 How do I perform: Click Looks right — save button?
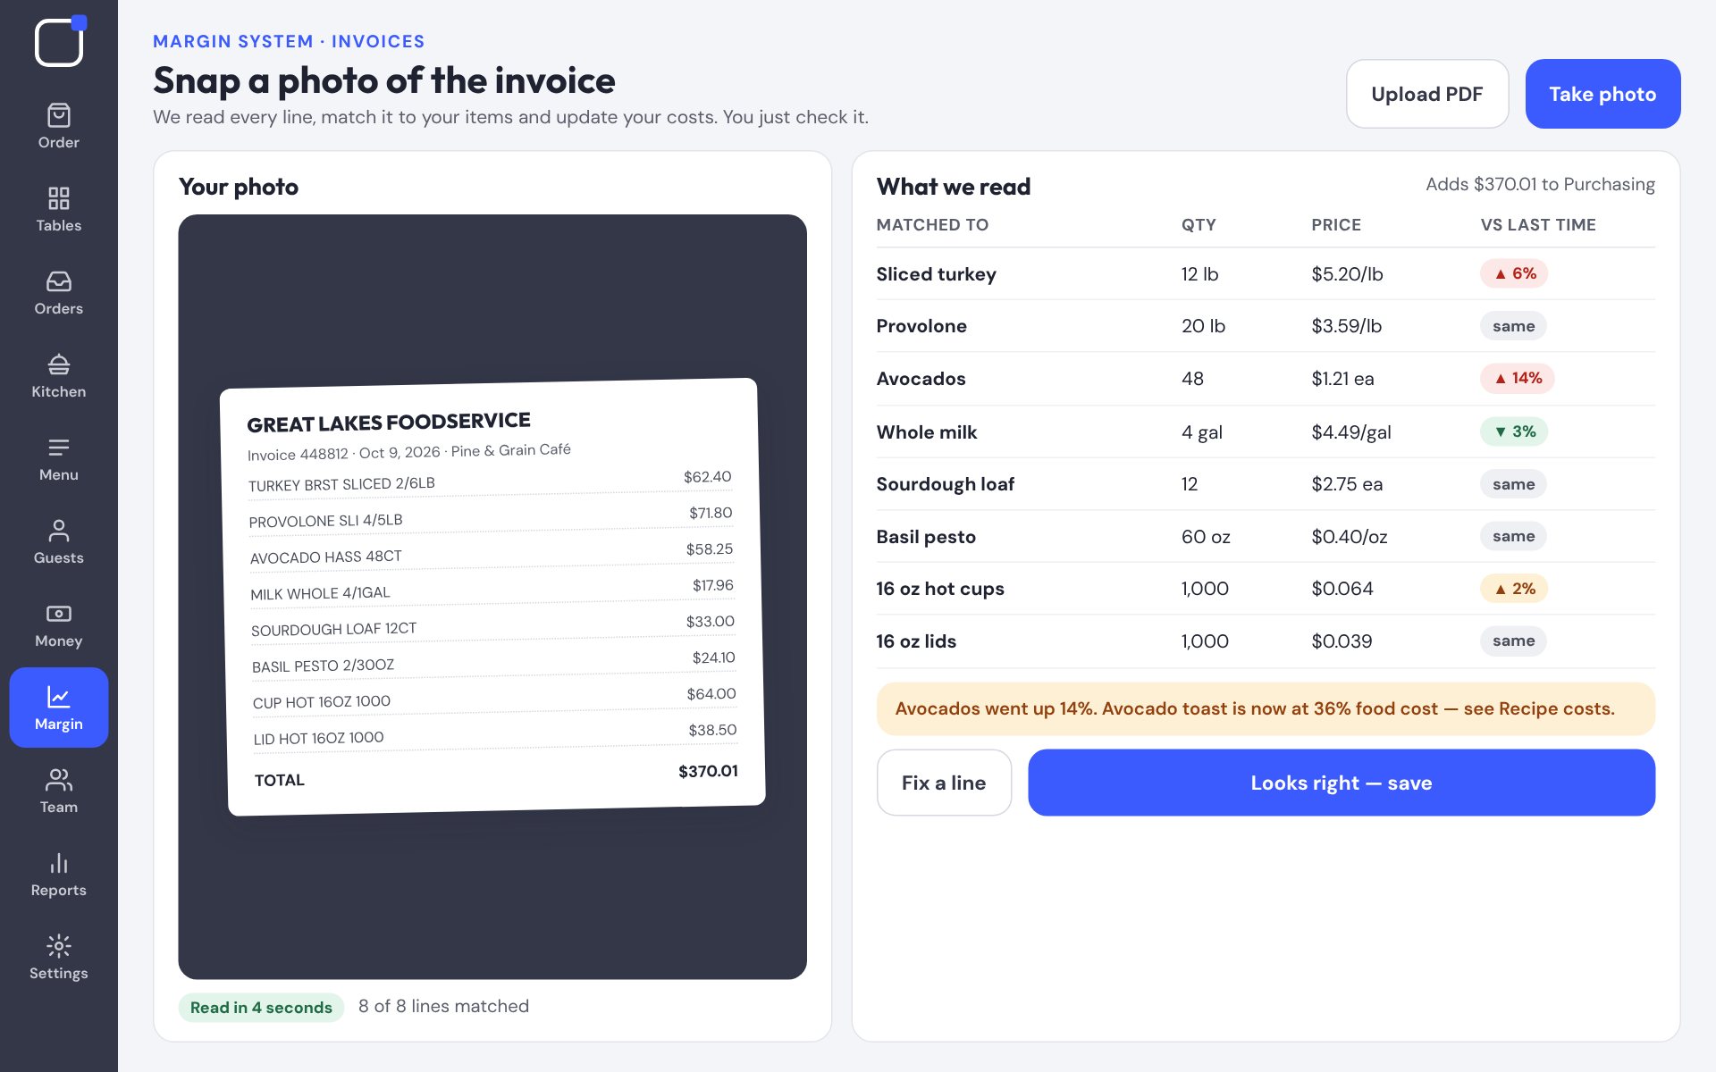coord(1342,783)
